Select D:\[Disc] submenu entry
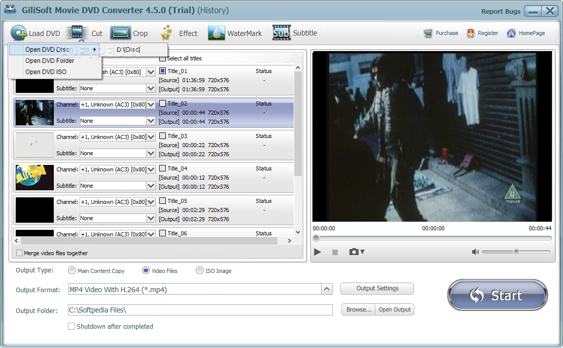The width and height of the screenshot is (563, 348). [x=133, y=50]
